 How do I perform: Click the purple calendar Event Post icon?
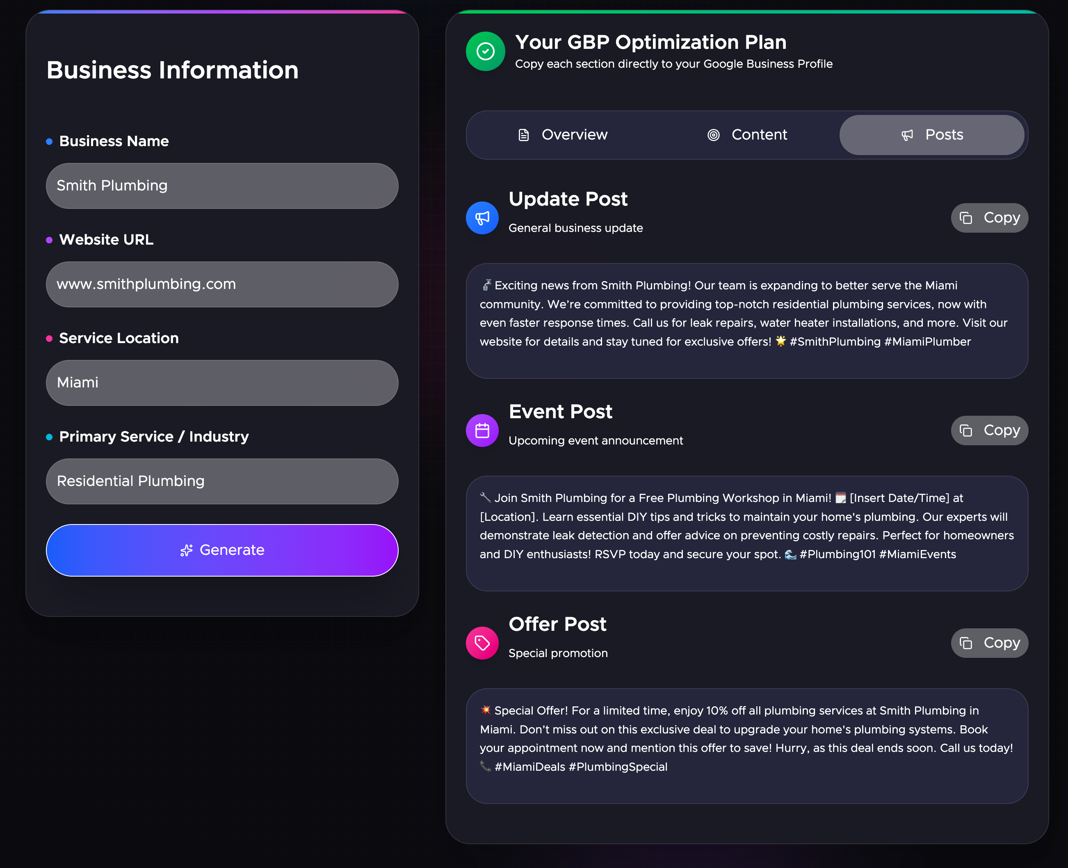[482, 431]
